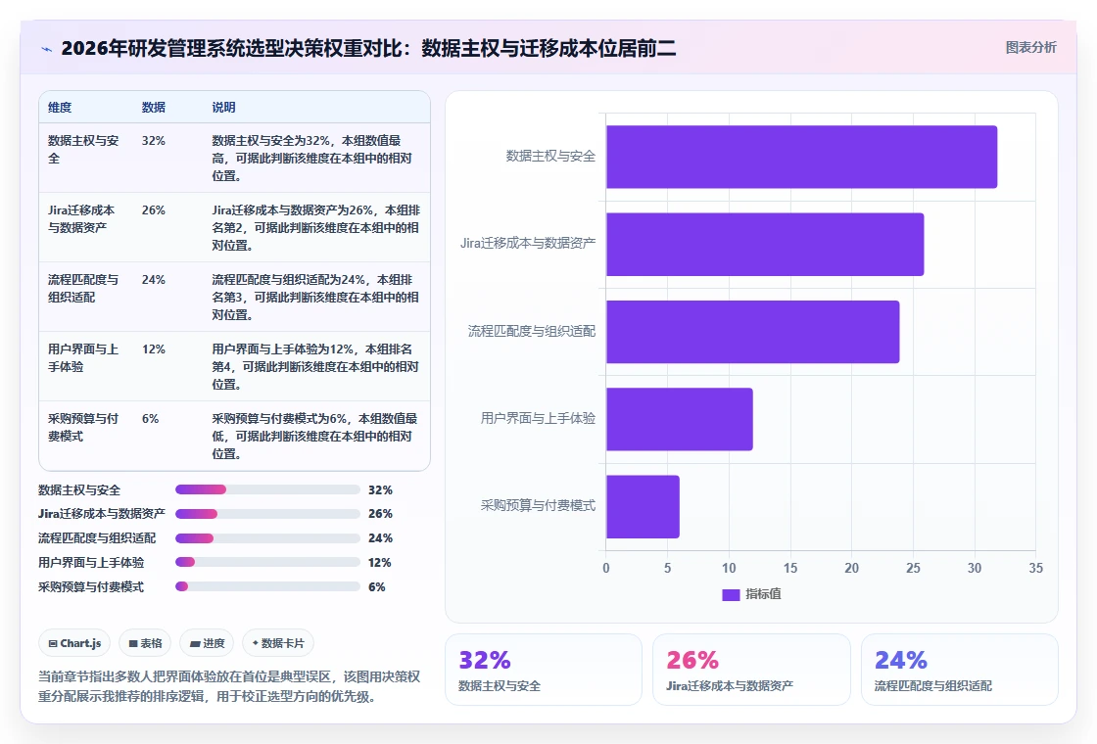Click x-axis tick value 30
This screenshot has height=744, width=1097.
click(975, 569)
